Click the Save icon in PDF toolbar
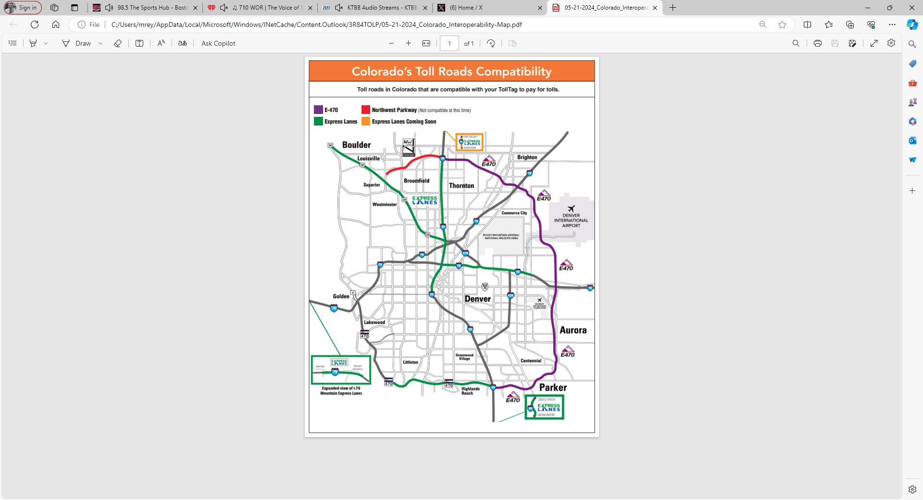The image size is (923, 500). 835,43
